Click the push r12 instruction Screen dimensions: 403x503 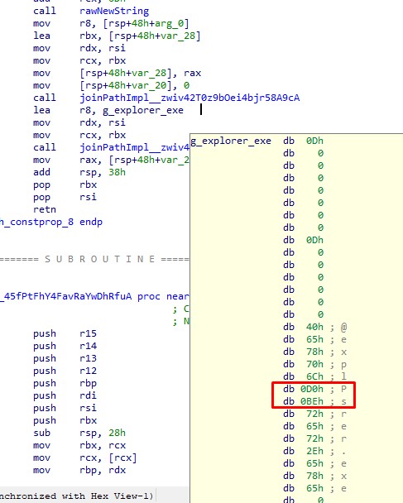[x=65, y=371]
